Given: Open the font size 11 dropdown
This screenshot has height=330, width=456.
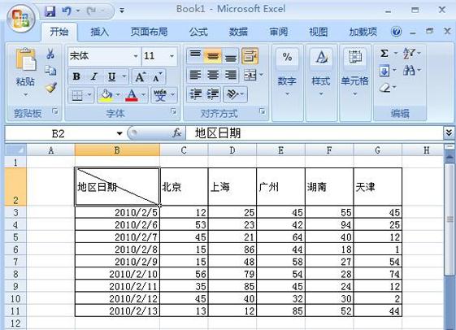Looking at the screenshot, I should pos(172,56).
